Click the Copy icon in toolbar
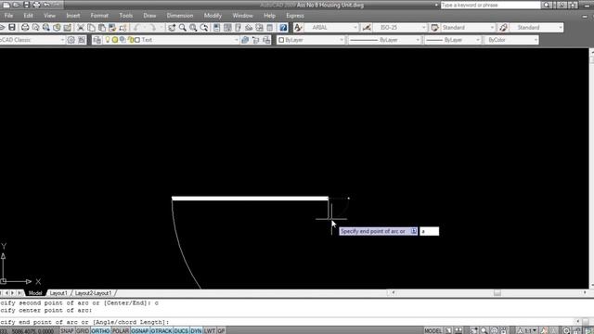The image size is (594, 334). (x=91, y=27)
